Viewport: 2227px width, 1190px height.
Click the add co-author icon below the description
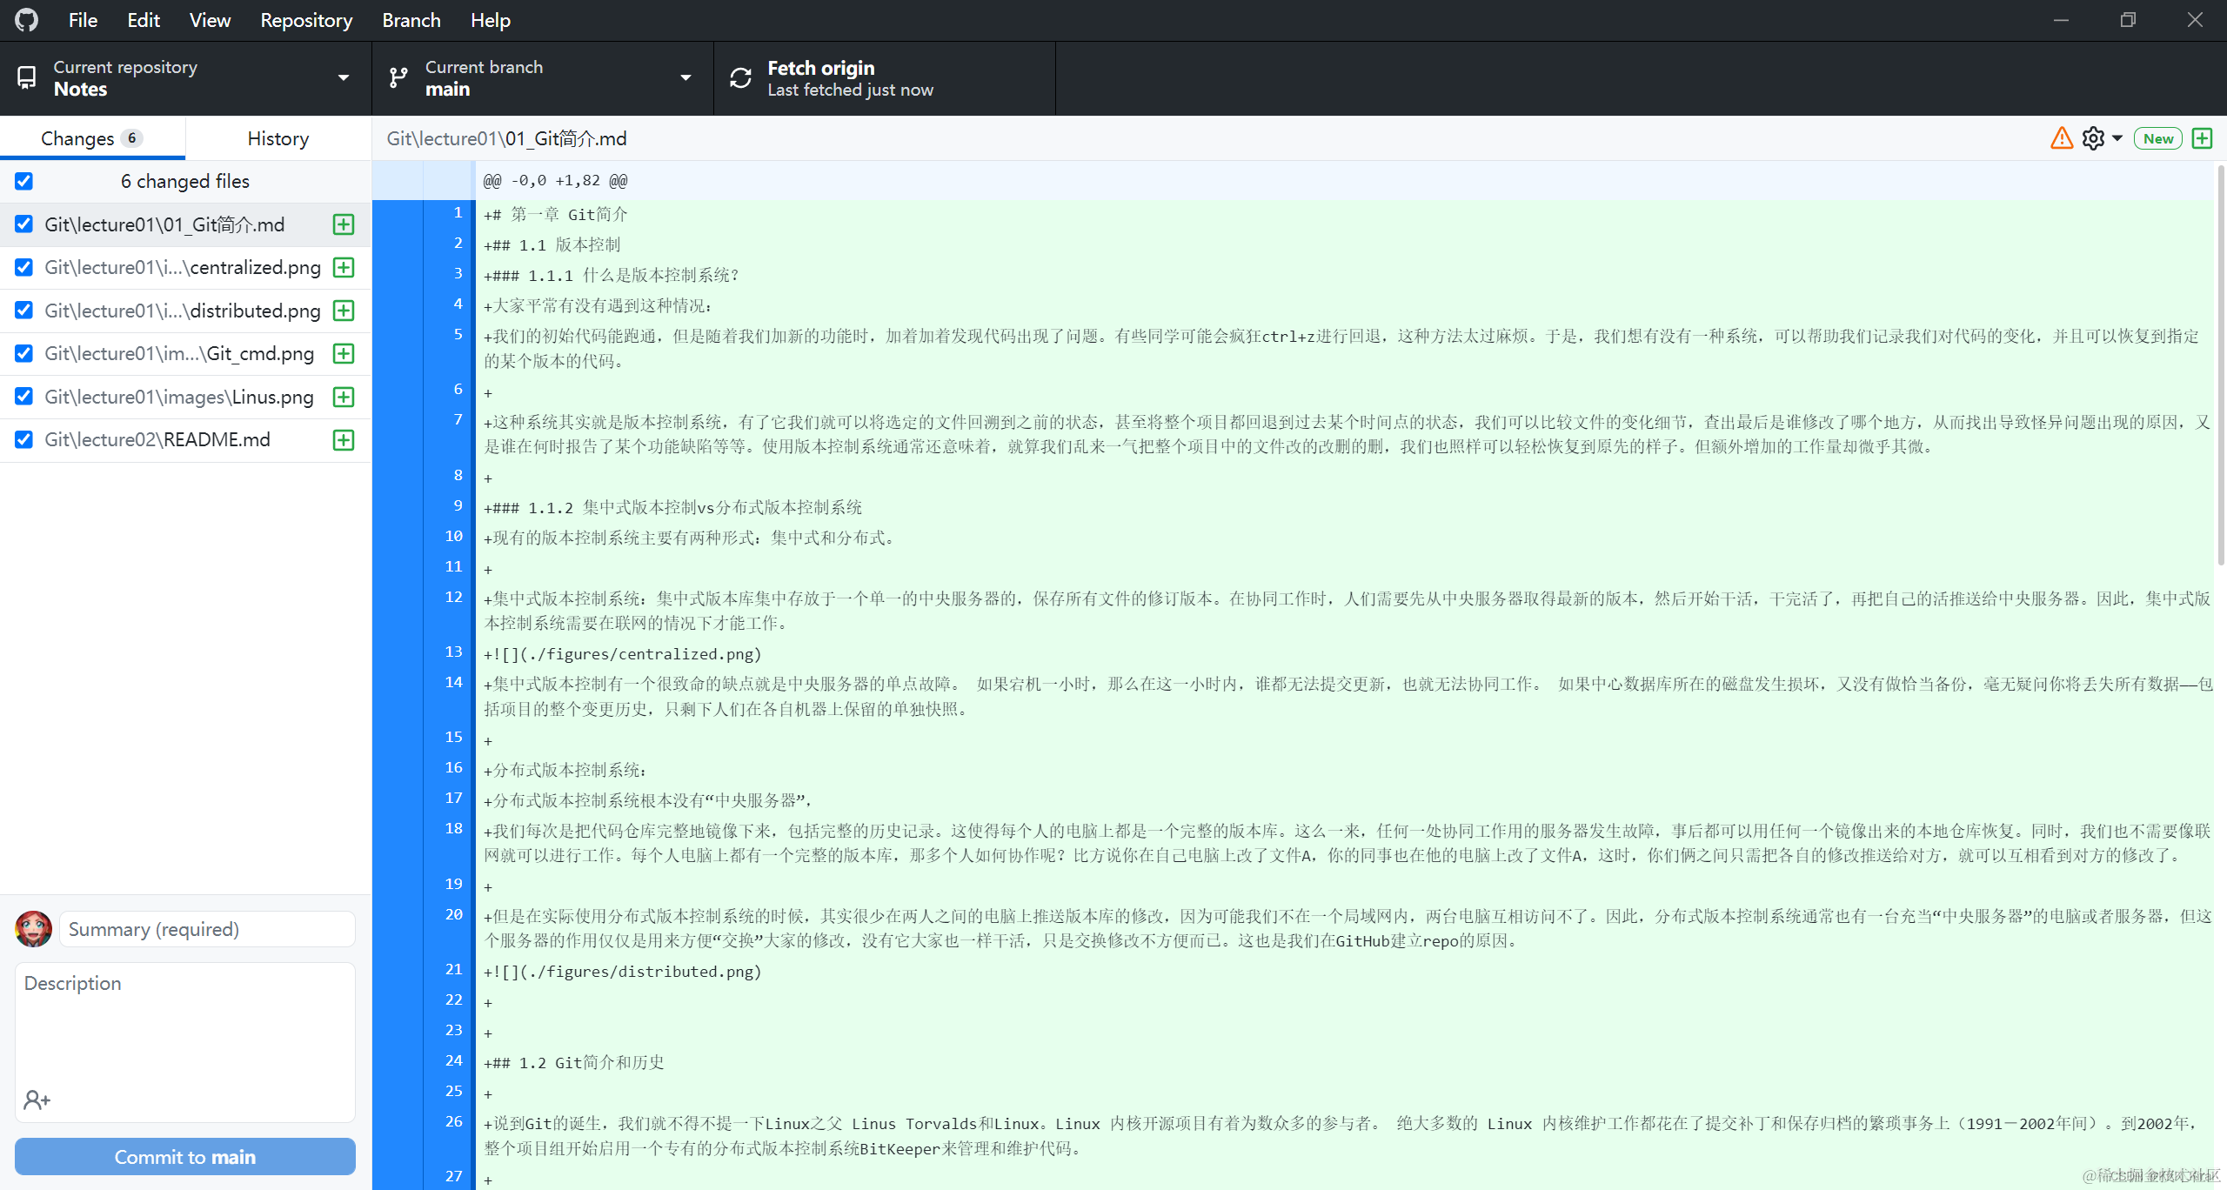(x=37, y=1099)
